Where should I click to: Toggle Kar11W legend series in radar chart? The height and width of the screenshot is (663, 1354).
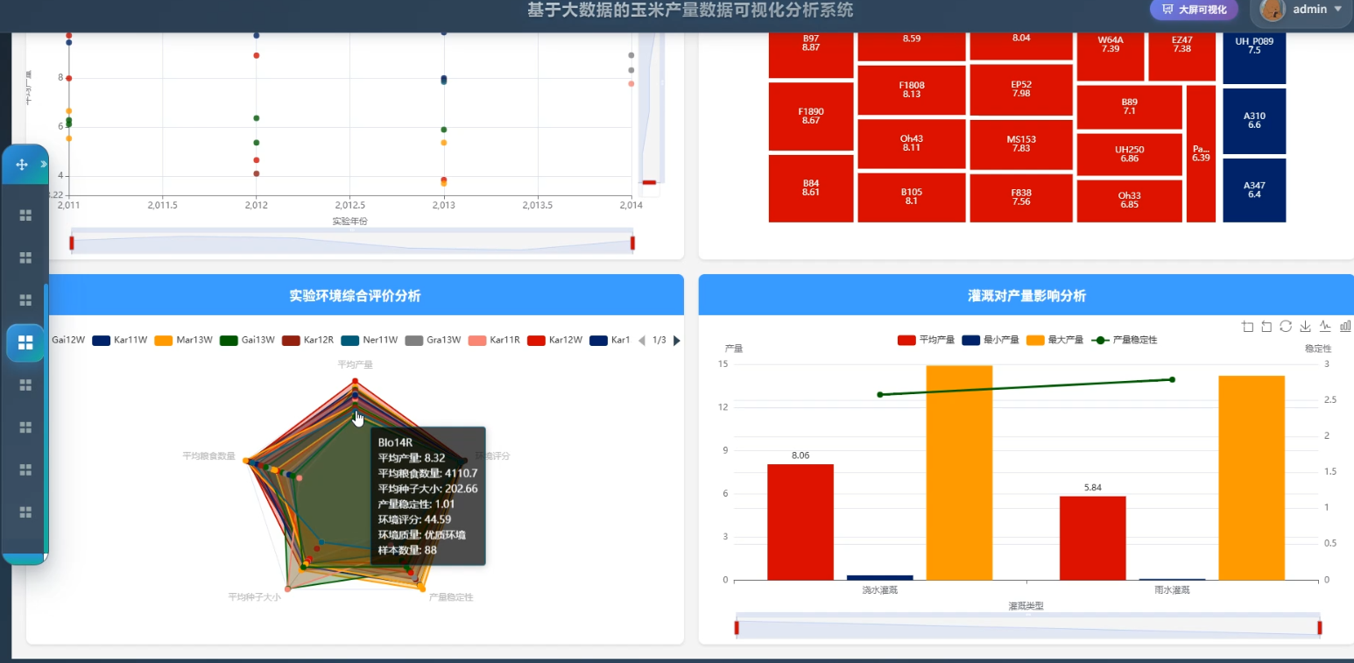point(119,340)
